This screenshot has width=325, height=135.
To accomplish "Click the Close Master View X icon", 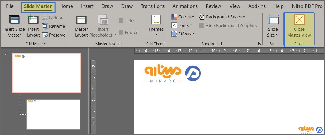I will pos(299,20).
